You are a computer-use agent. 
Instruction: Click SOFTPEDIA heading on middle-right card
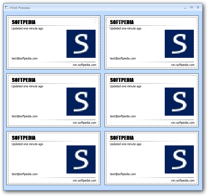point(122,80)
